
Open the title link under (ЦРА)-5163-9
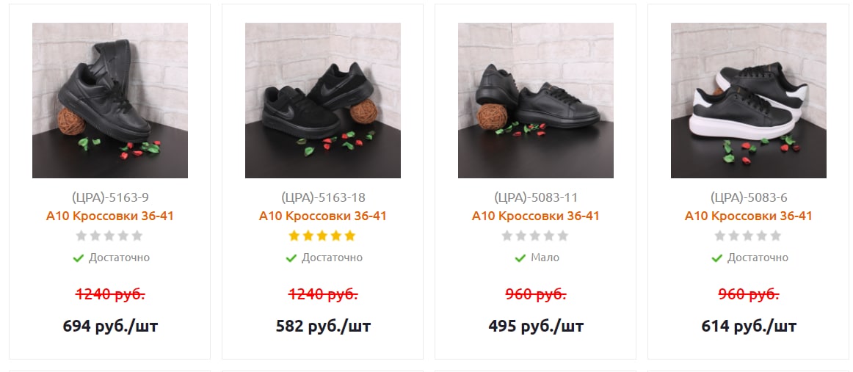click(110, 216)
